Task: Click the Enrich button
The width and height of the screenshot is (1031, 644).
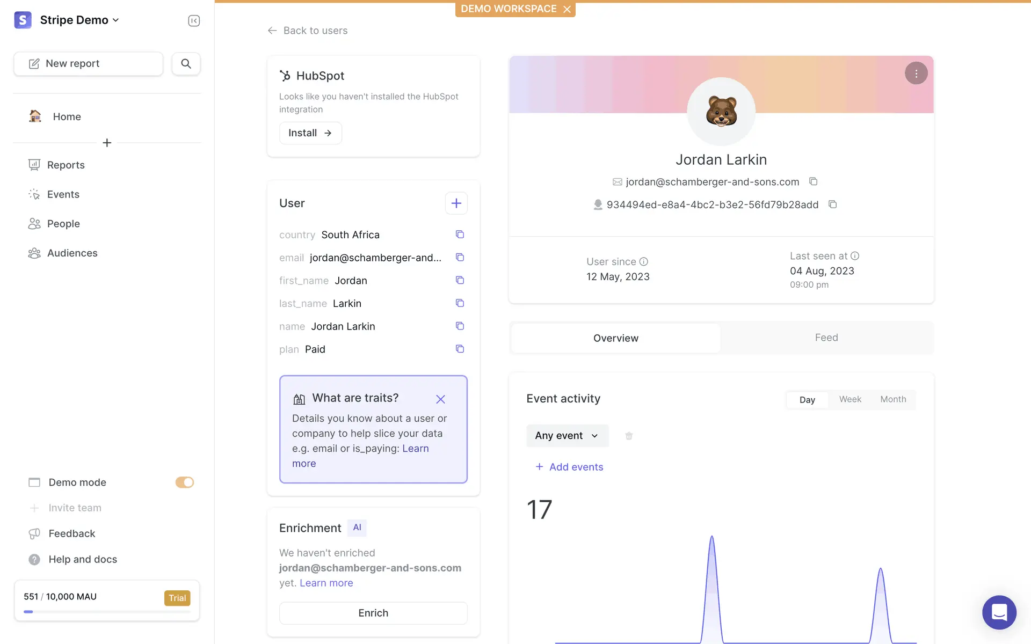Action: point(373,613)
